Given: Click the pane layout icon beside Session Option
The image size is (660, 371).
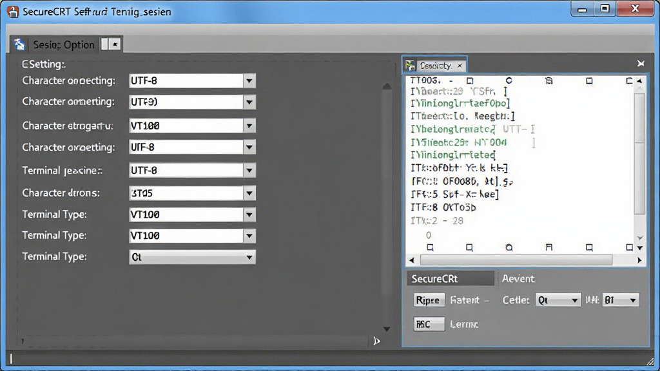Looking at the screenshot, I should (x=105, y=44).
